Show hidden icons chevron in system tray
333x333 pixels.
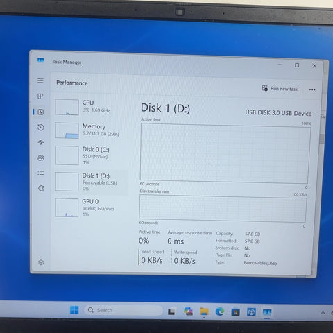(323, 313)
